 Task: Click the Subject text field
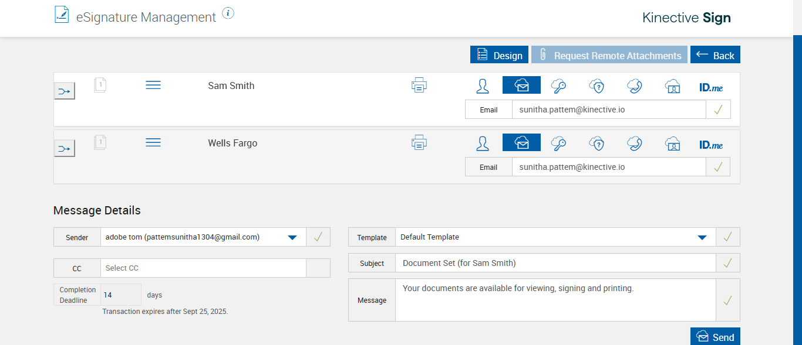(x=555, y=263)
